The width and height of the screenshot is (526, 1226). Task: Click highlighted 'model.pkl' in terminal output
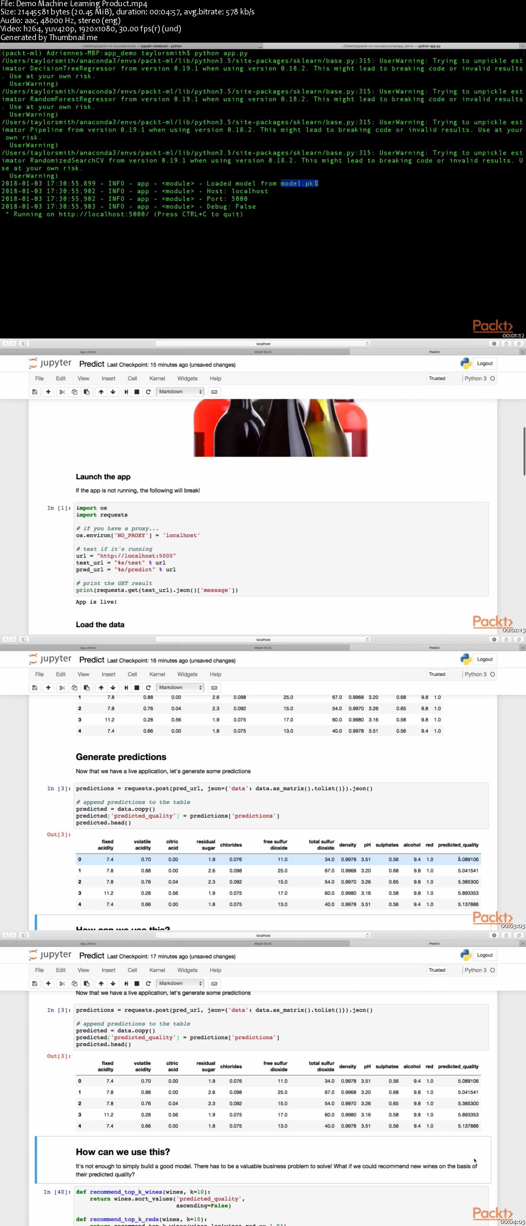pyautogui.click(x=299, y=183)
